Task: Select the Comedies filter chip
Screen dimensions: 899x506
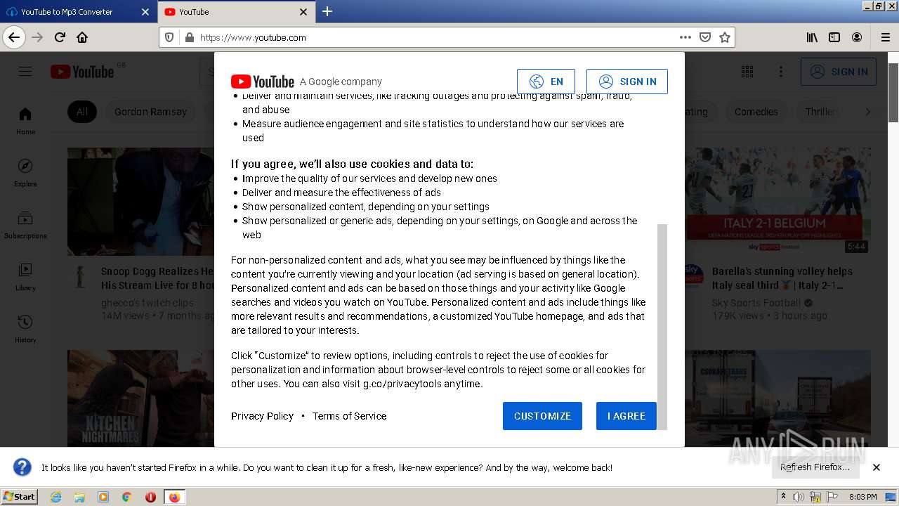Action: 756,112
